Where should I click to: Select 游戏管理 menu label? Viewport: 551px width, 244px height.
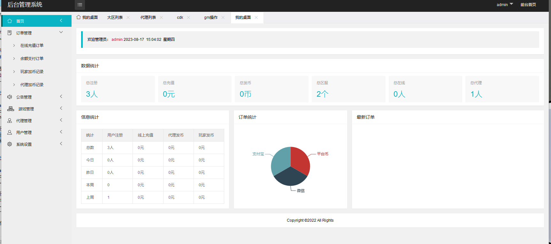pyautogui.click(x=26, y=109)
